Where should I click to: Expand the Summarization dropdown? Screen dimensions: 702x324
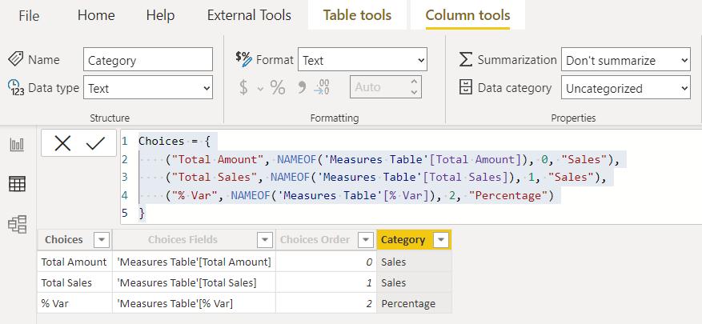tap(626, 59)
